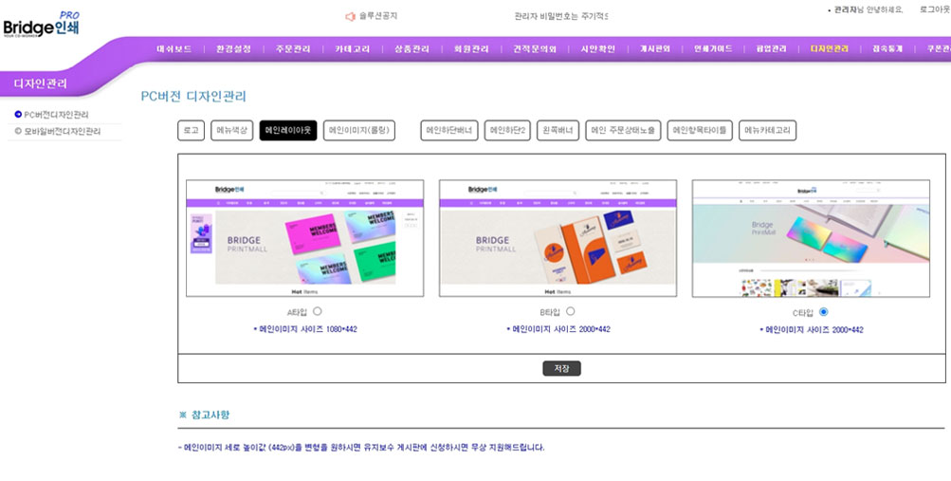The height and width of the screenshot is (481, 951).
Task: Click the 로그아웃 link
Action: (x=935, y=9)
